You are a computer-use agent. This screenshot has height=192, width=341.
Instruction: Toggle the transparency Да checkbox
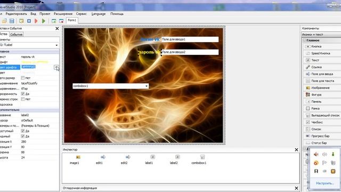22,94
